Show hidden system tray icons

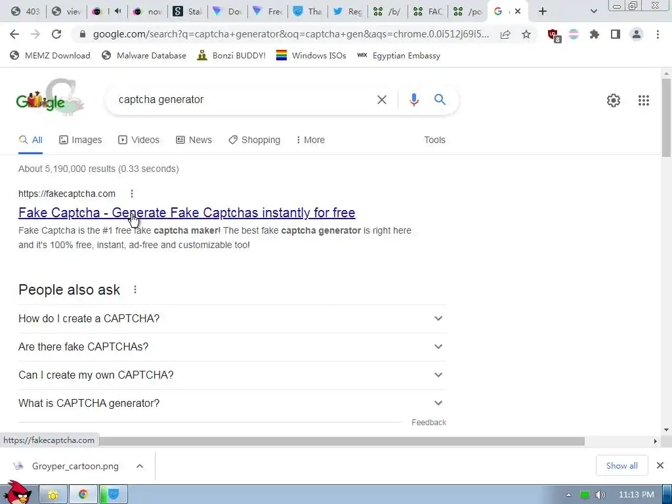(569, 495)
